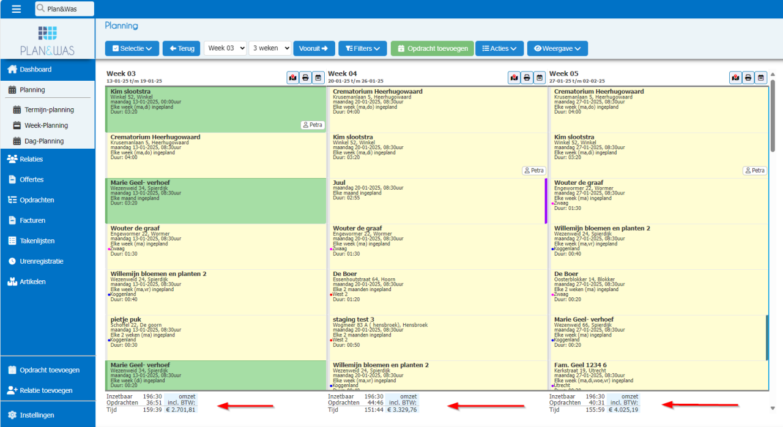
Task: Click the Petra employee tag in Week 03
Action: [x=313, y=125]
